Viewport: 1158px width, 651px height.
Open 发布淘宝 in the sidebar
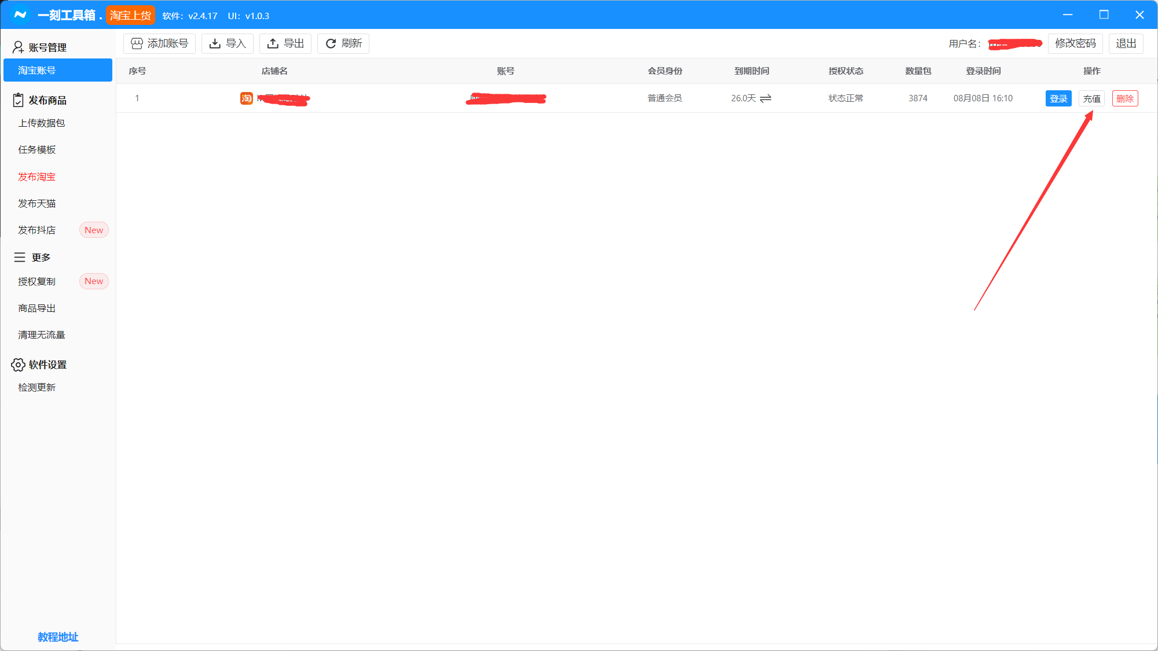[x=37, y=176]
